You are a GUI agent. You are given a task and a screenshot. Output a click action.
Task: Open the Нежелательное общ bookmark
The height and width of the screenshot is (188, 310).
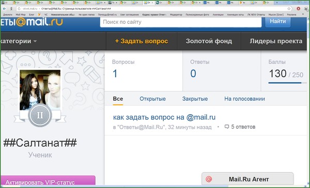tap(63, 14)
